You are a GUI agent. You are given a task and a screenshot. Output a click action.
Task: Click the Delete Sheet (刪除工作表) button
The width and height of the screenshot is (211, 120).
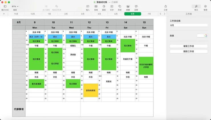point(189,51)
